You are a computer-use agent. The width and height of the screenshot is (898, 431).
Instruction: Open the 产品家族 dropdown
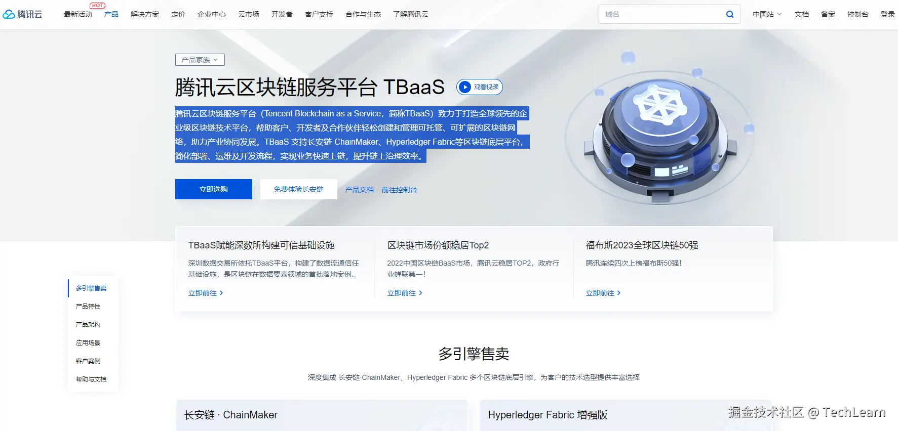point(200,60)
